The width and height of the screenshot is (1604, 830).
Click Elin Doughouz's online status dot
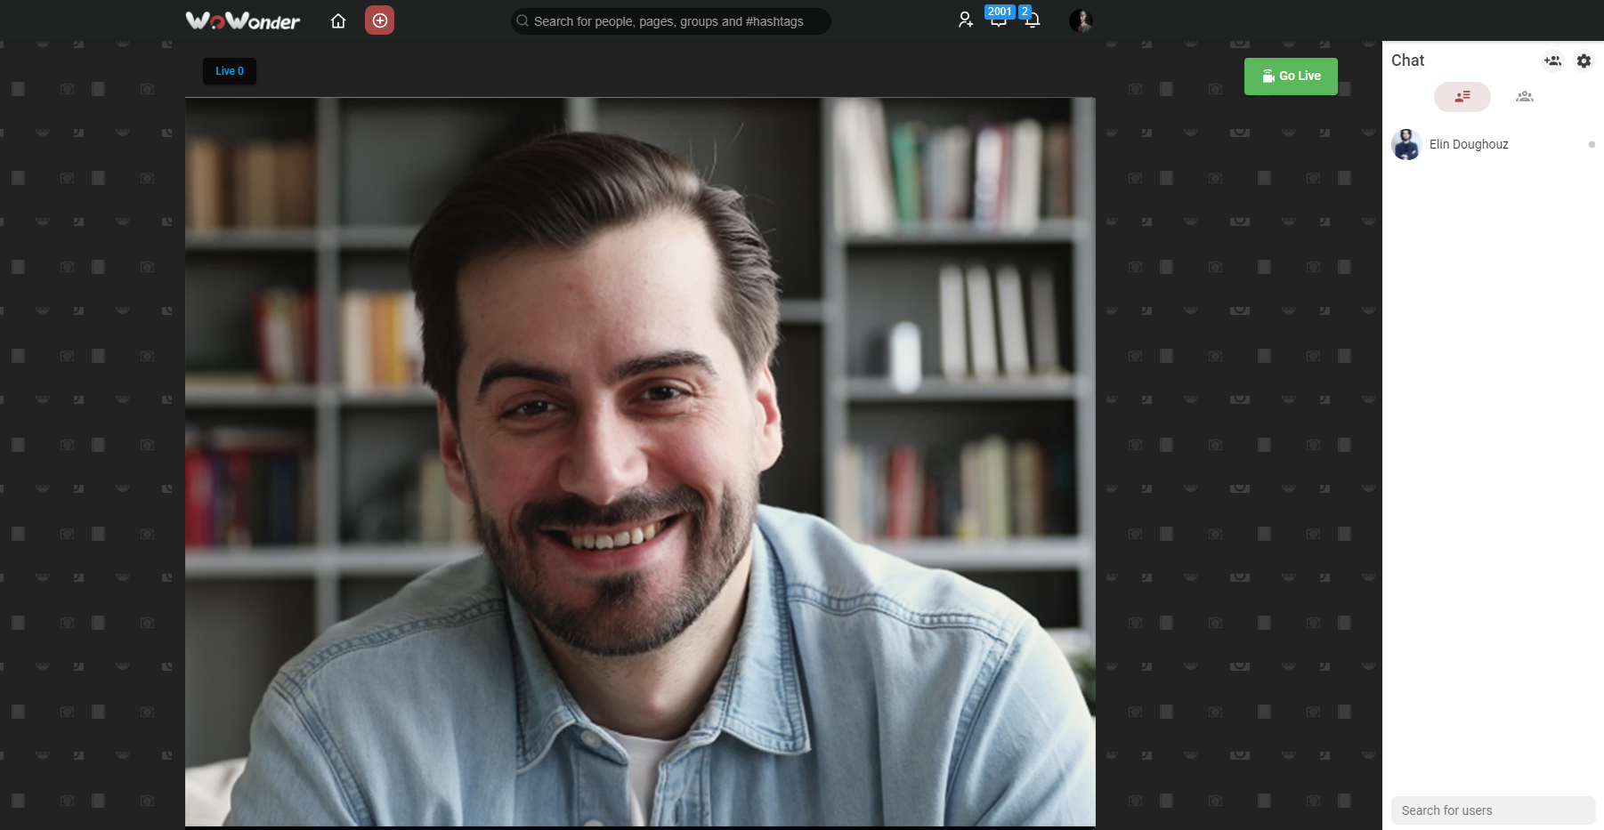click(1592, 144)
